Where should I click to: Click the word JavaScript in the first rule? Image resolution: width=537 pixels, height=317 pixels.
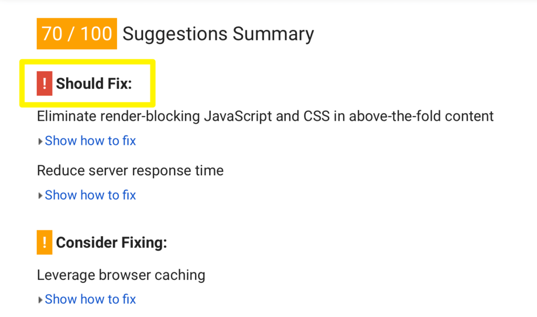[238, 117]
